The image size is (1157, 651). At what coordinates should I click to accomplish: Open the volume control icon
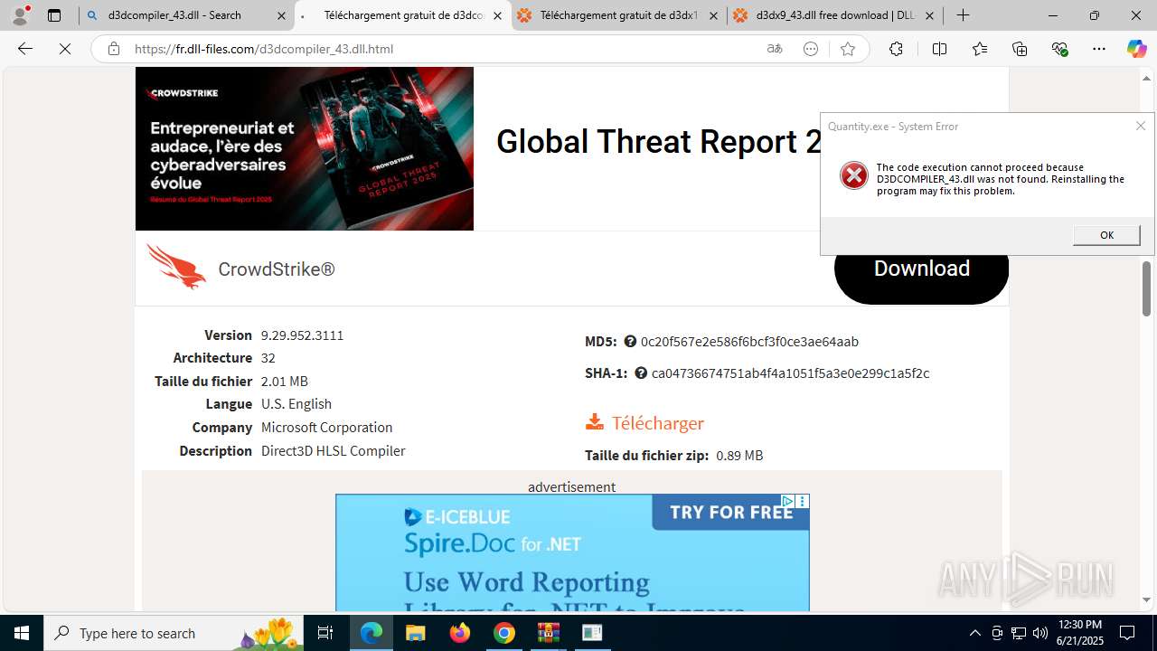tap(1039, 633)
